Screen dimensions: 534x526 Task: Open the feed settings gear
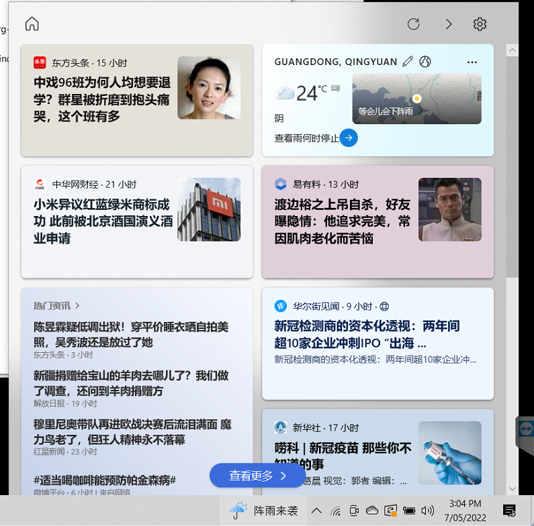(480, 24)
